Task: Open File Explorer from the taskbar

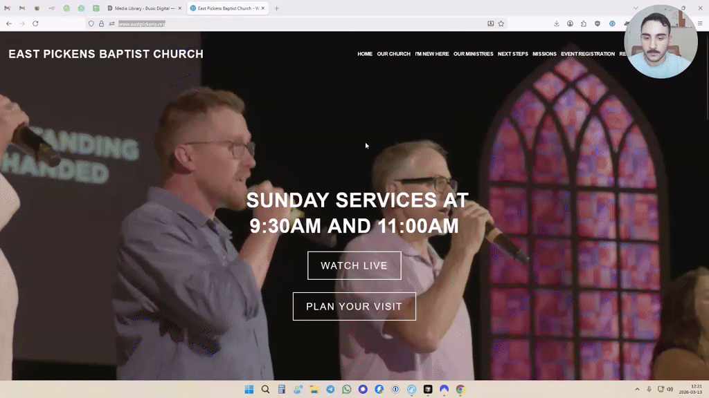Action: coord(314,389)
